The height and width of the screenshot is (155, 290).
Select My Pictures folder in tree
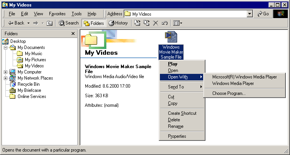[x=35, y=60]
